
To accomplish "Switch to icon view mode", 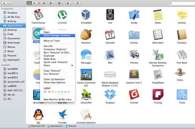I will click(29, 3).
